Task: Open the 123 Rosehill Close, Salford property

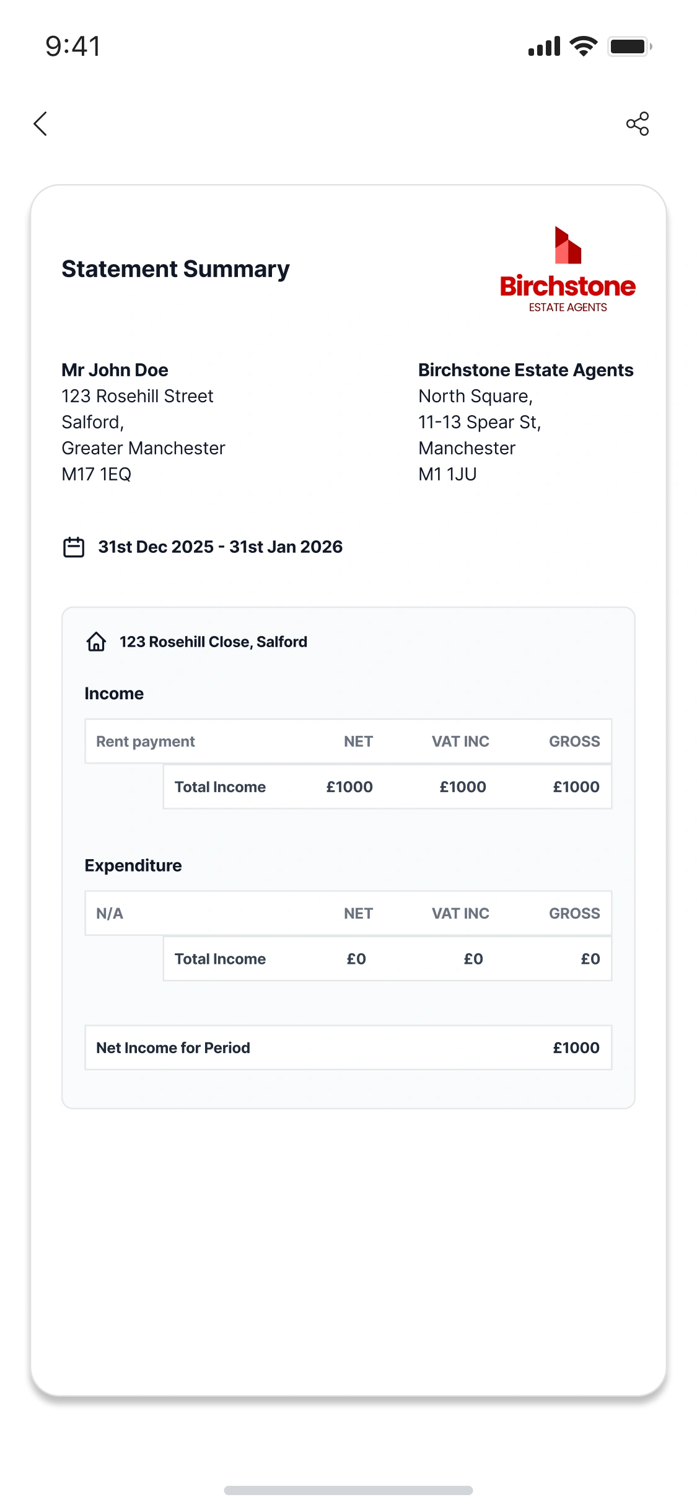Action: 213,642
